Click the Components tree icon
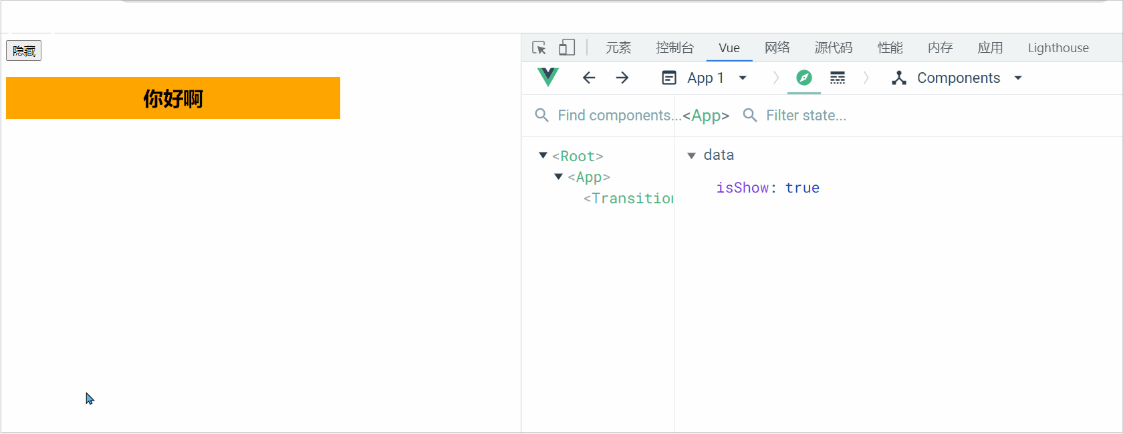 point(899,78)
